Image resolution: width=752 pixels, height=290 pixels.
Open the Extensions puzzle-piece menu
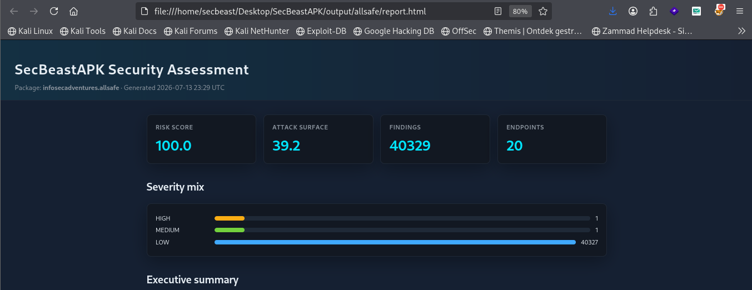point(654,11)
